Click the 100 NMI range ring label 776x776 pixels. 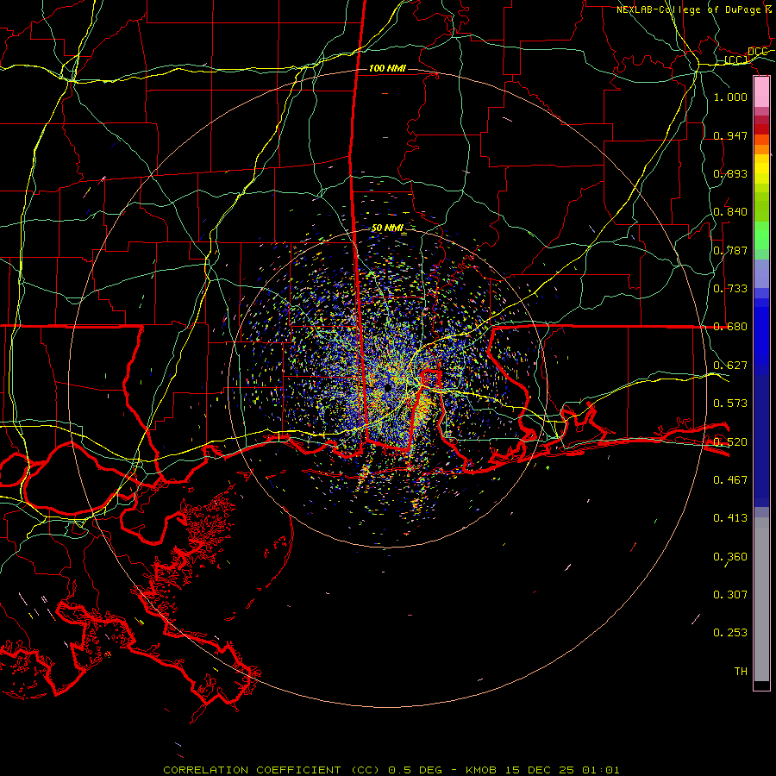[x=387, y=68]
